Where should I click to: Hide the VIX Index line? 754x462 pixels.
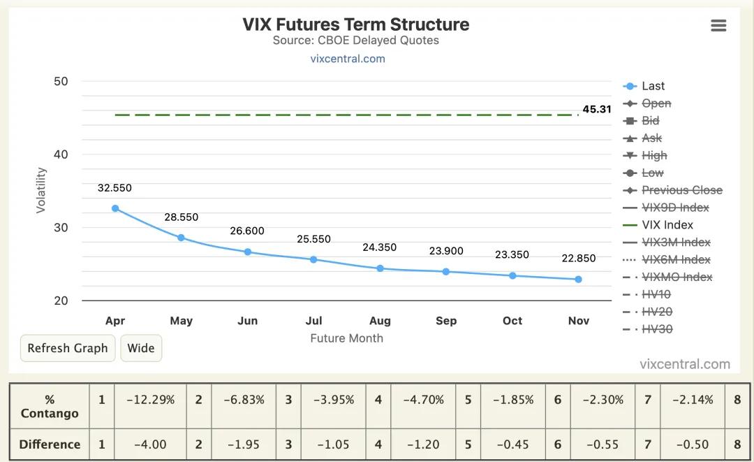click(667, 225)
